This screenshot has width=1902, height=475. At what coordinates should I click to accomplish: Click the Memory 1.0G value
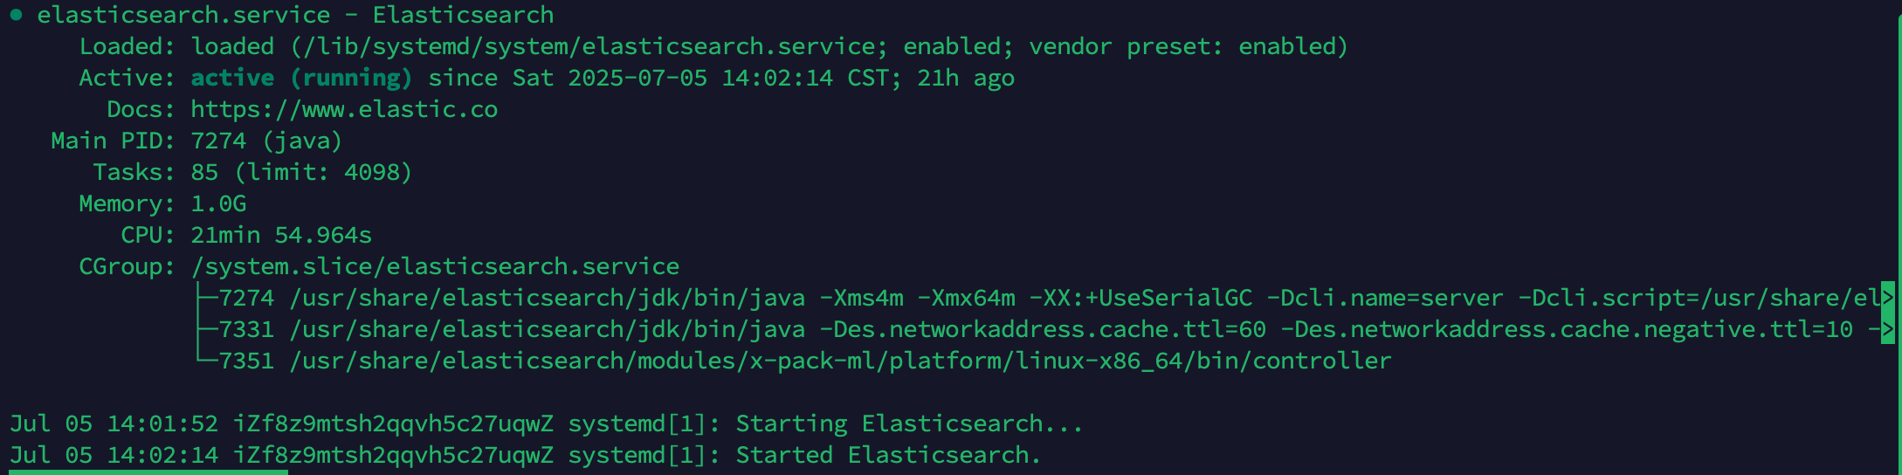[218, 203]
